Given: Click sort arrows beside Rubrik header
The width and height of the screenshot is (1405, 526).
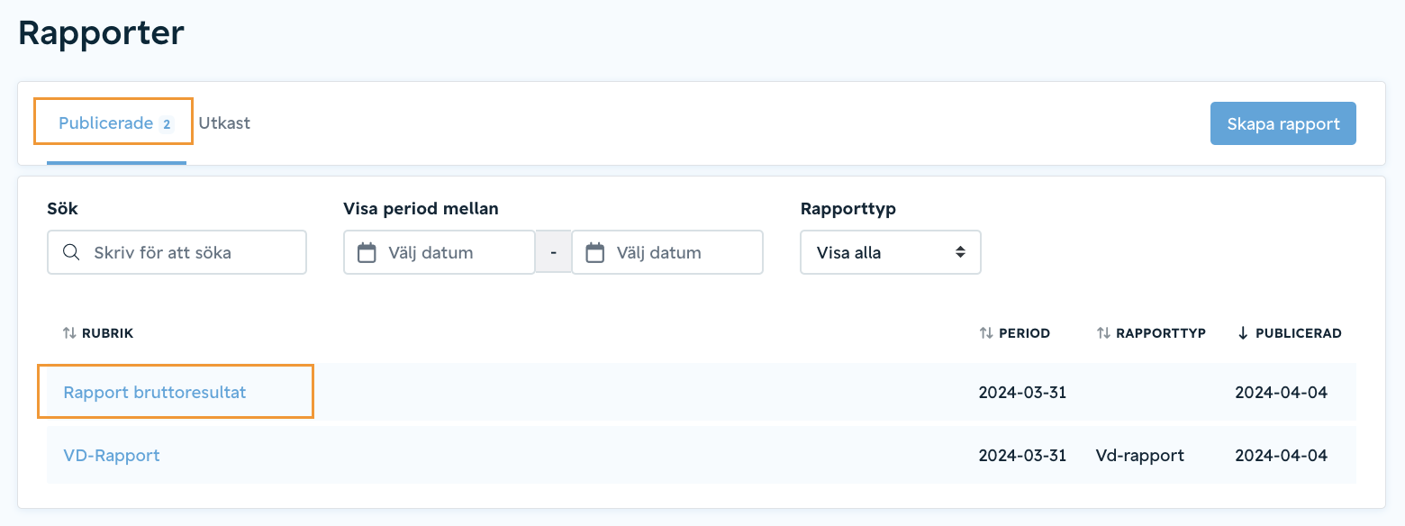Looking at the screenshot, I should click(69, 333).
